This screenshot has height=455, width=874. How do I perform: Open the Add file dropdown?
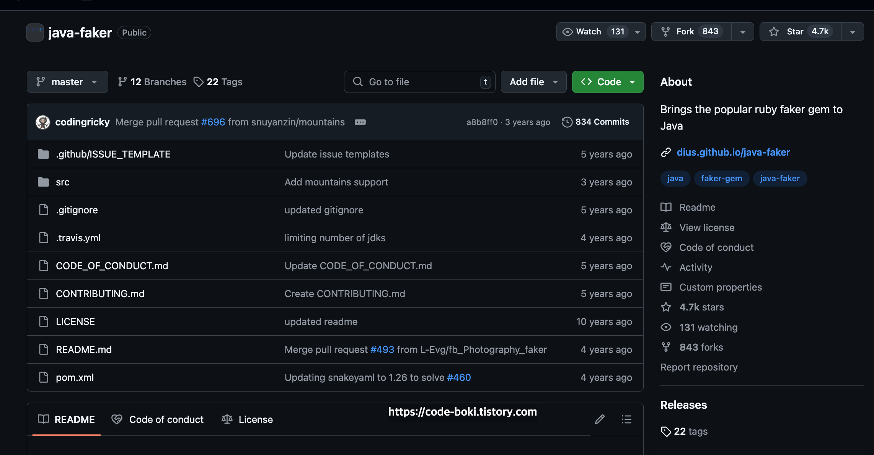click(533, 82)
